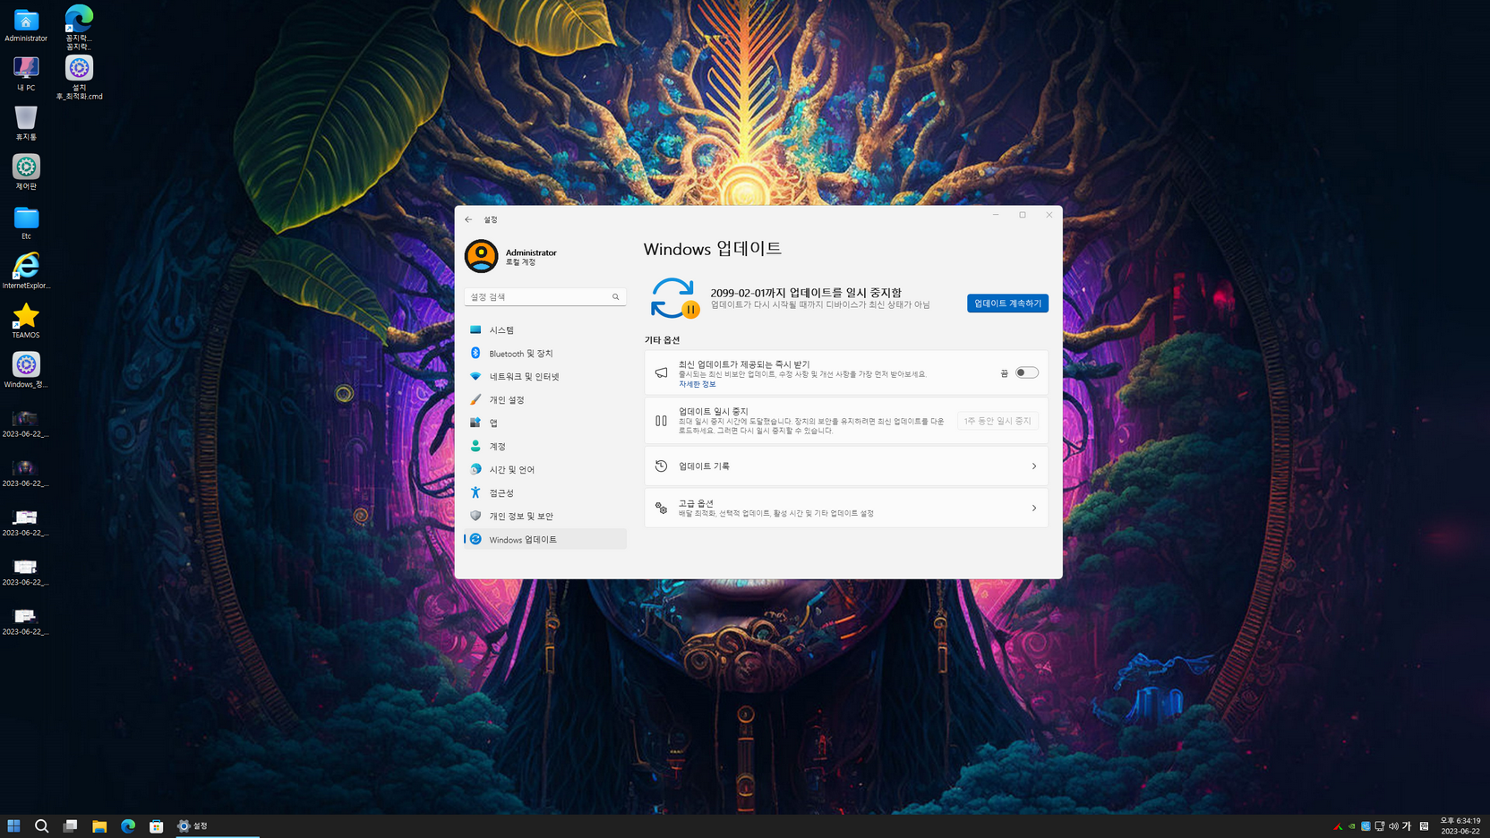The height and width of the screenshot is (838, 1490).
Task: Open the 고급 옵션 chevron
Action: (x=1033, y=509)
